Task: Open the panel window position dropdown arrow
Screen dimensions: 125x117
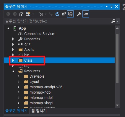Action: pyautogui.click(x=107, y=7)
